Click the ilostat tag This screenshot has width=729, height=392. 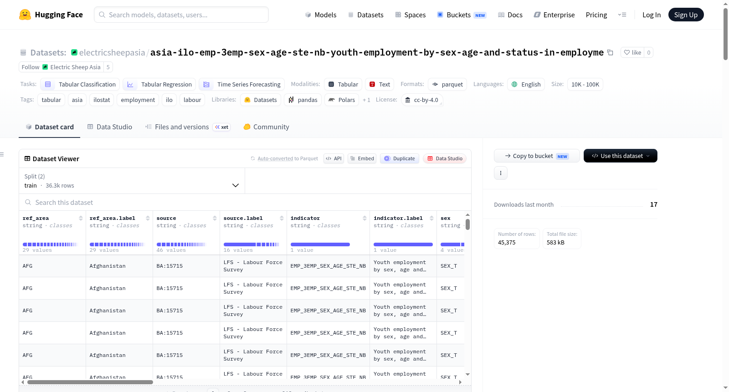point(102,100)
